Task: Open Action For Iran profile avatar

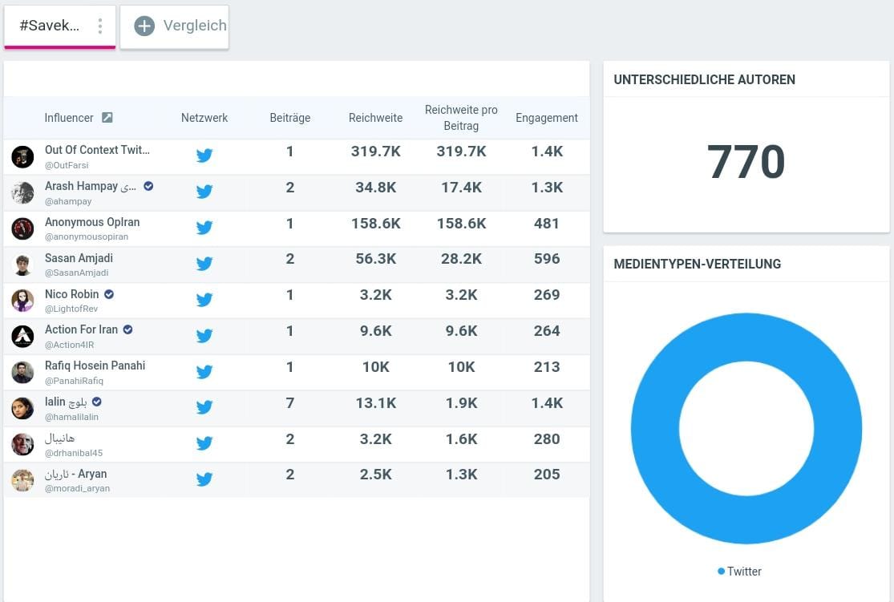Action: point(22,337)
